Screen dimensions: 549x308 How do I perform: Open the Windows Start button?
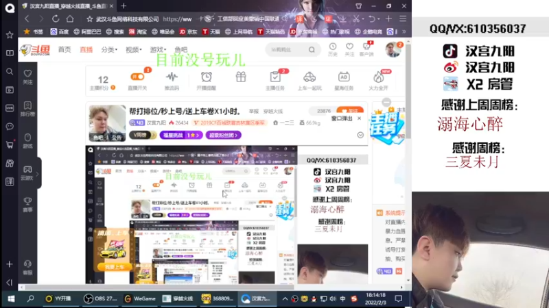pyautogui.click(x=11, y=298)
